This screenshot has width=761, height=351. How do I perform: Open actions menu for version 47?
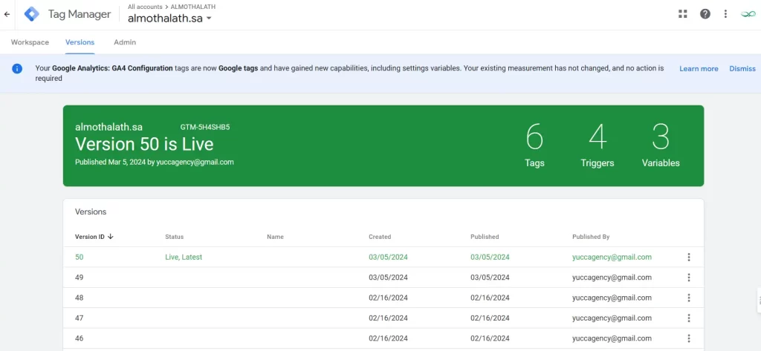coord(689,318)
